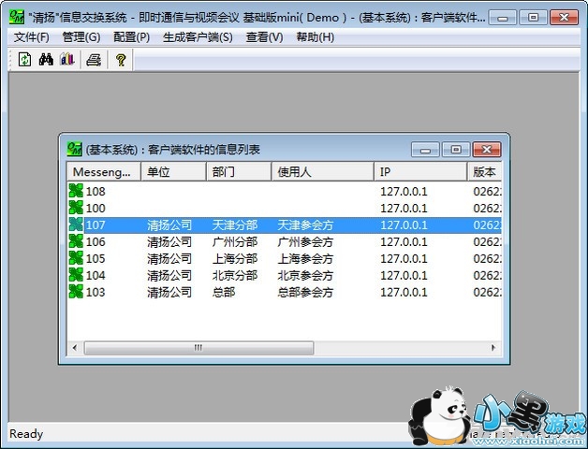
Task: Sort by the 使用人 column header
Action: coord(322,172)
